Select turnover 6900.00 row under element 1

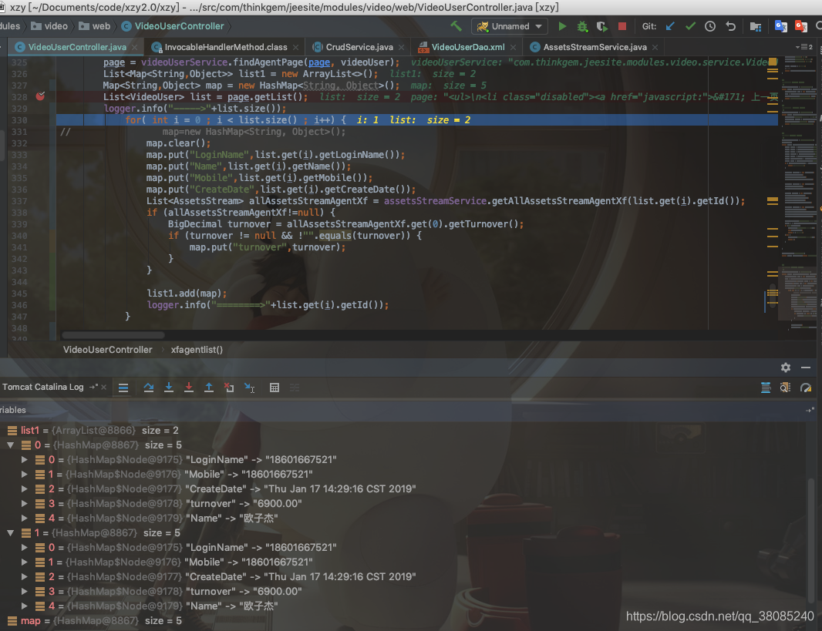pos(403,592)
